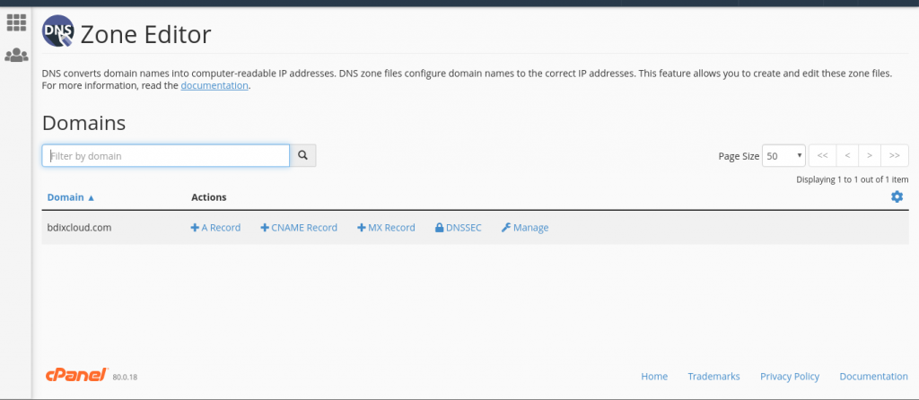The image size is (919, 400).
Task: Open Manage wrench for bdixcloud.com
Action: click(x=525, y=228)
